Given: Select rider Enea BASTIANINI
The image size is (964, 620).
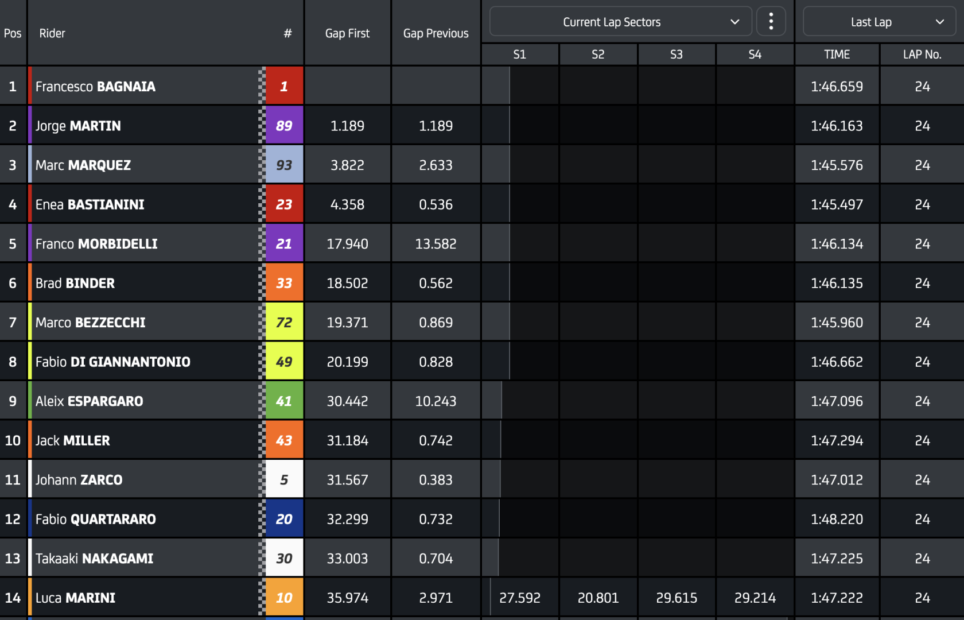Looking at the screenshot, I should [x=90, y=204].
